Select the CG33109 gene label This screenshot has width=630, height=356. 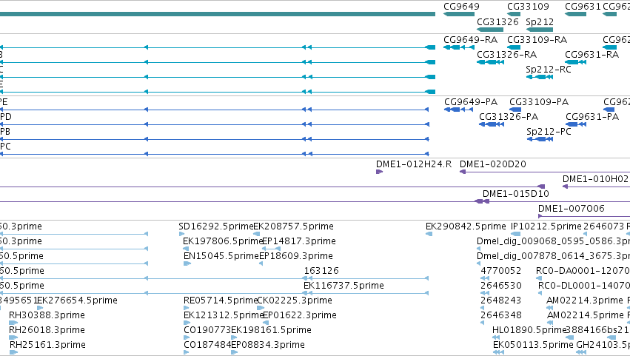pyautogui.click(x=528, y=7)
